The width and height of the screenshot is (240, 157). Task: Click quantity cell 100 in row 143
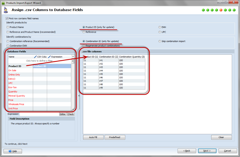[132, 67]
